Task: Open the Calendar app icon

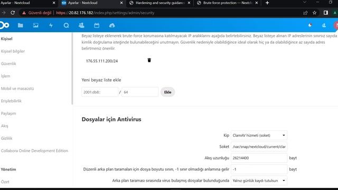Action: tap(97, 25)
